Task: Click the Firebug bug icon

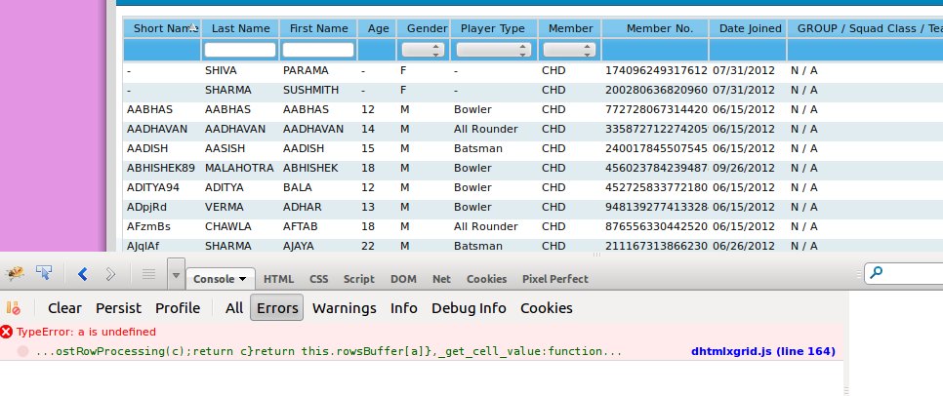Action: 15,274
